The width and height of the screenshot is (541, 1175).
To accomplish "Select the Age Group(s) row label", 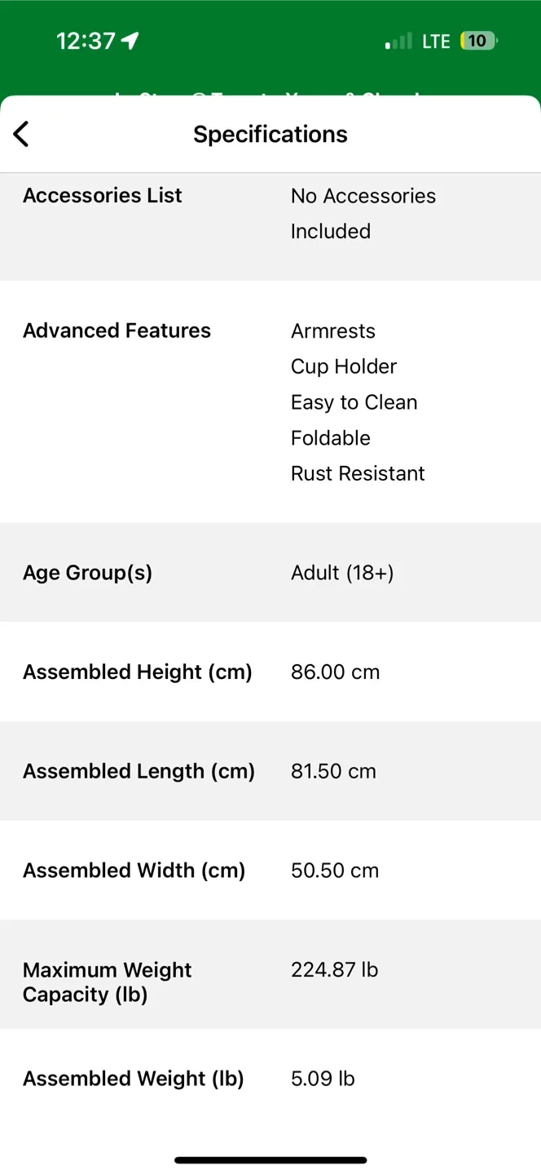I will click(x=87, y=573).
